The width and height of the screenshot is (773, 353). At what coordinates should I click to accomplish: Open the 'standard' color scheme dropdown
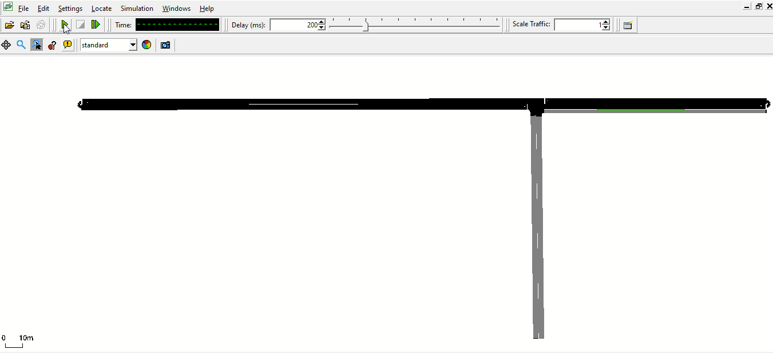133,45
